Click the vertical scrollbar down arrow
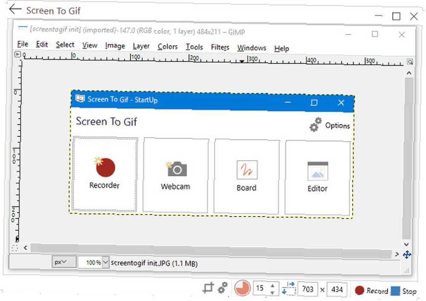This screenshot has height=301, width=426. (x=406, y=244)
